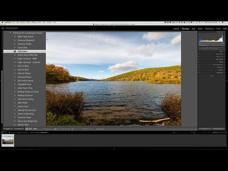Go back using the filmstrip left arrow
This screenshot has width=228, height=171.
pyautogui.click(x=12, y=133)
